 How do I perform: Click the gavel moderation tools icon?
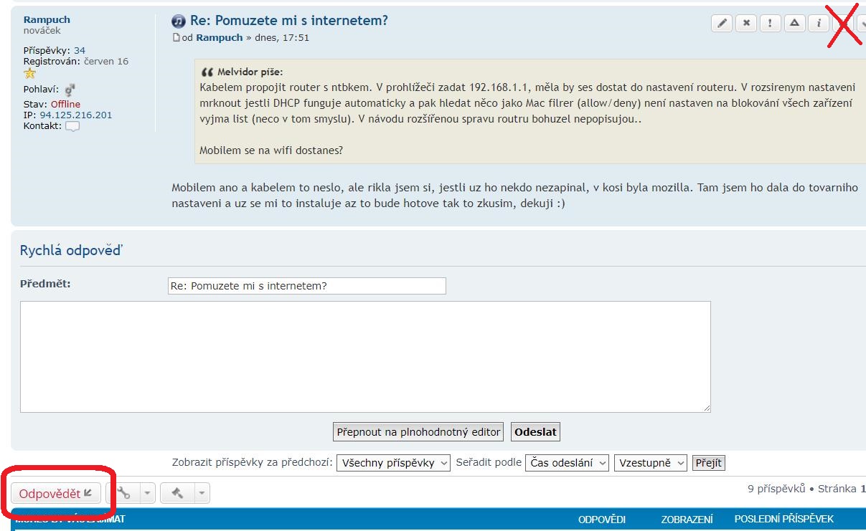click(178, 493)
